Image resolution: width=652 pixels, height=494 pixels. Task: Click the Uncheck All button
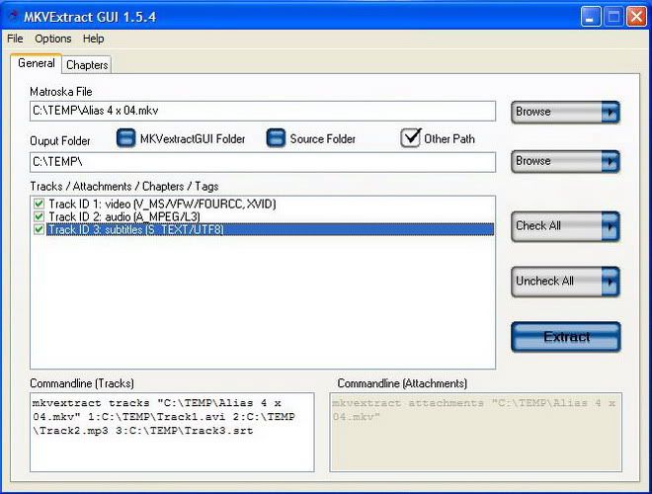click(565, 282)
